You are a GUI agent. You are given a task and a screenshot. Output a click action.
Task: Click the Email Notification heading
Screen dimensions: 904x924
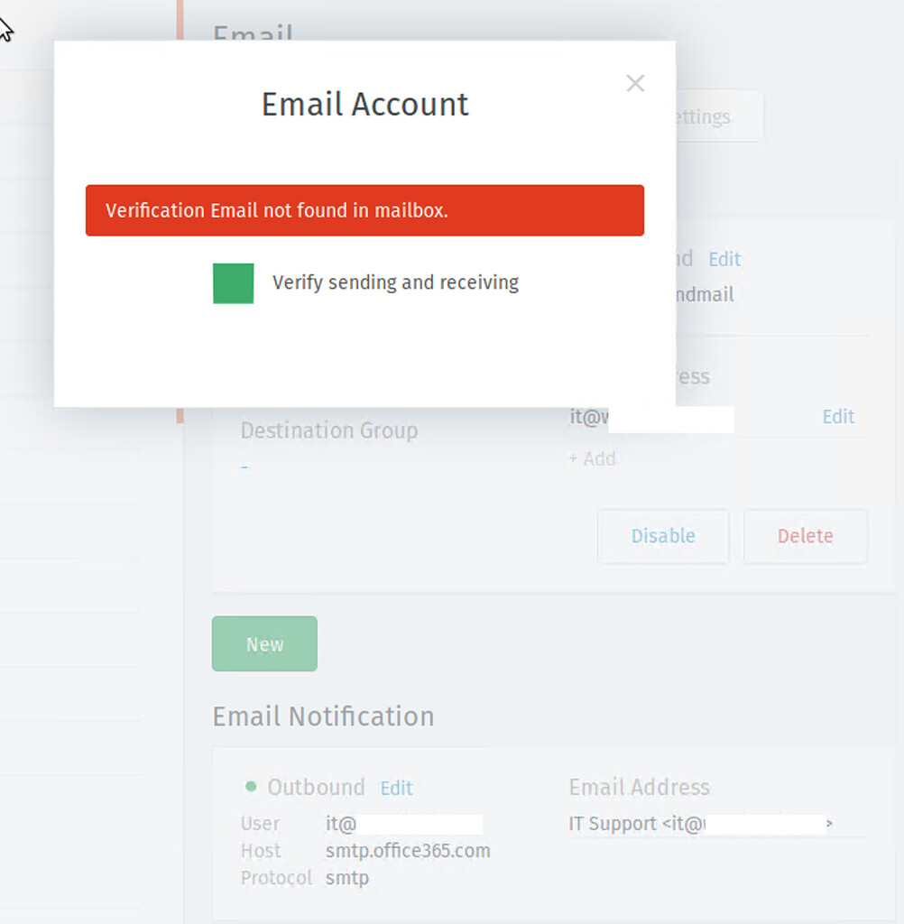point(323,716)
